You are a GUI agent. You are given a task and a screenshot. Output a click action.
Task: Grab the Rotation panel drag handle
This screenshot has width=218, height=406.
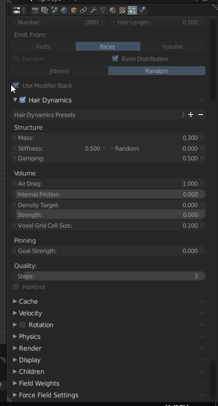pyautogui.click(x=202, y=325)
